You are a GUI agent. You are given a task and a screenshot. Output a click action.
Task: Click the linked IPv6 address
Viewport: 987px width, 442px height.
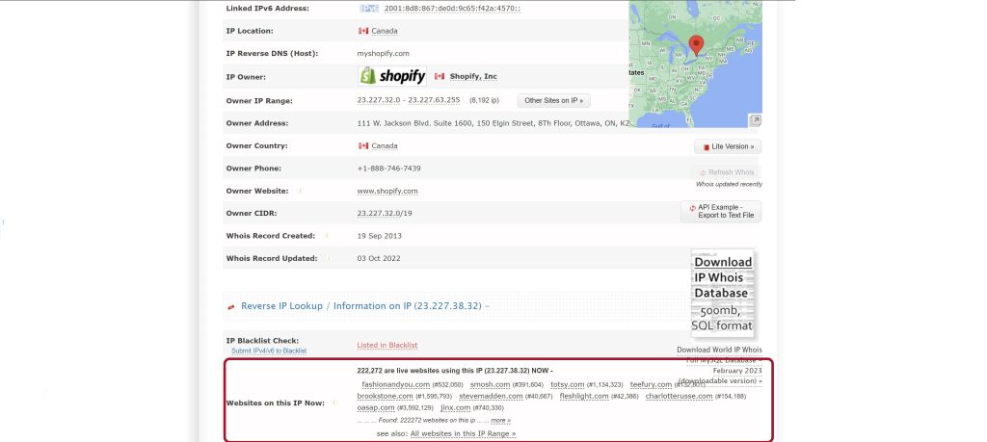point(452,8)
